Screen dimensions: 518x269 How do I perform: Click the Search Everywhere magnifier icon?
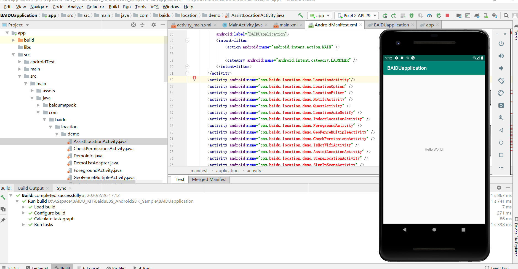pos(506,15)
